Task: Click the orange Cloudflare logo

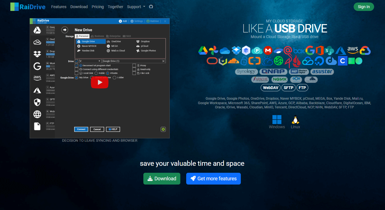Action: pyautogui.click(x=234, y=61)
